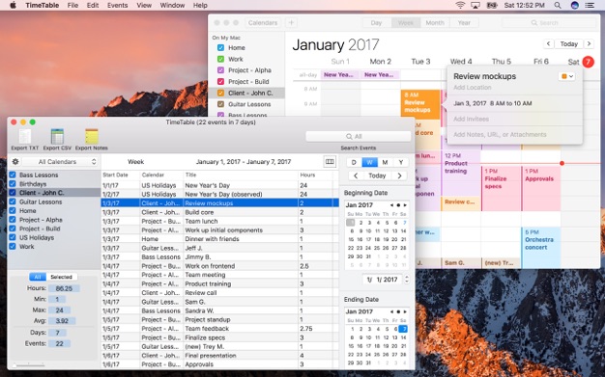Image resolution: width=605 pixels, height=377 pixels.
Task: Click the Today button in TimeTable
Action: coord(377,175)
